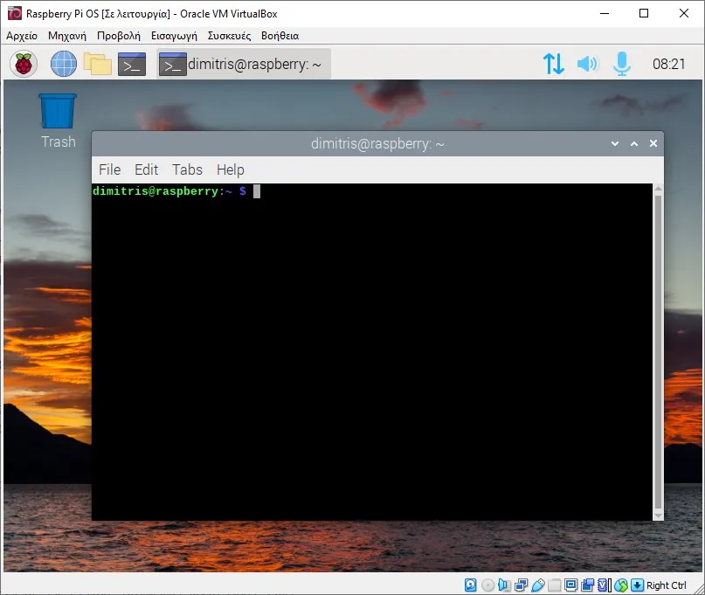This screenshot has width=705, height=595.
Task: Toggle the optical drive icon in status bar
Action: click(487, 585)
